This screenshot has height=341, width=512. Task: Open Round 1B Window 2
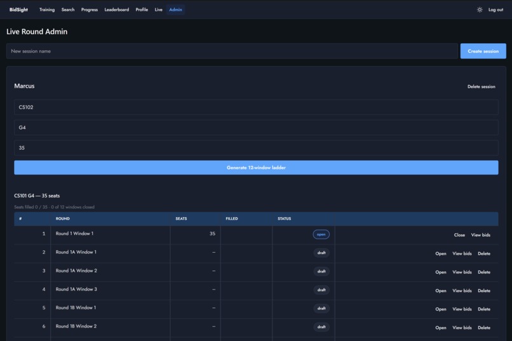click(440, 328)
